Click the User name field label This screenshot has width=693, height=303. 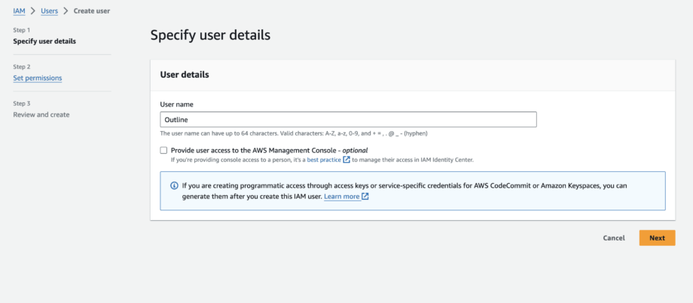click(177, 104)
